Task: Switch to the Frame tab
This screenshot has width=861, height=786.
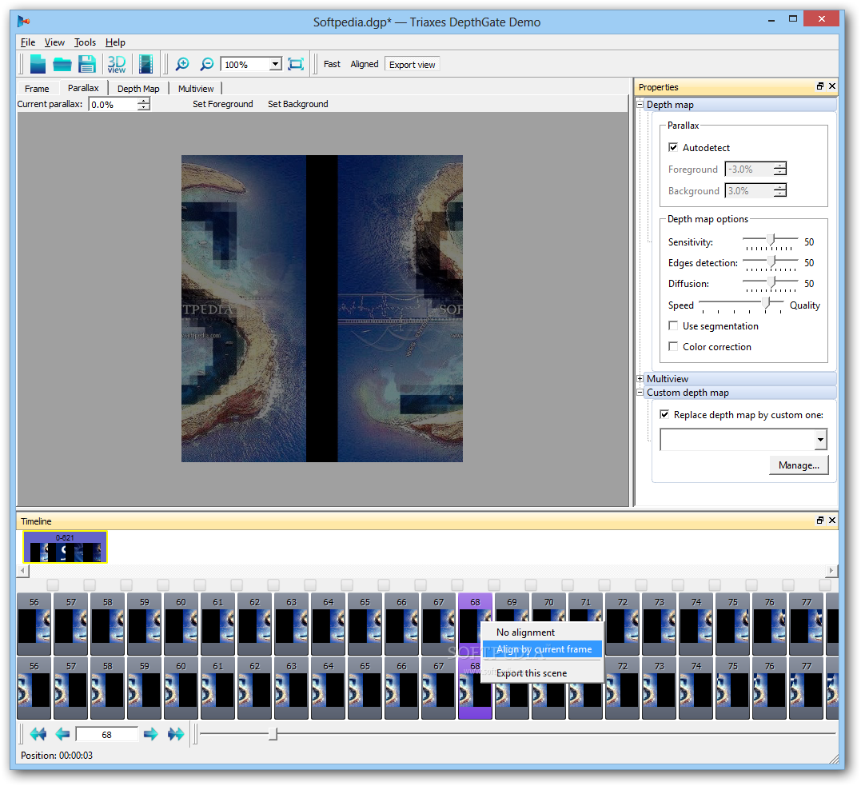Action: click(x=37, y=89)
